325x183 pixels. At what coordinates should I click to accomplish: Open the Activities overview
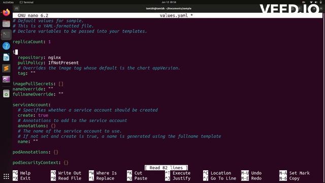[8, 2]
